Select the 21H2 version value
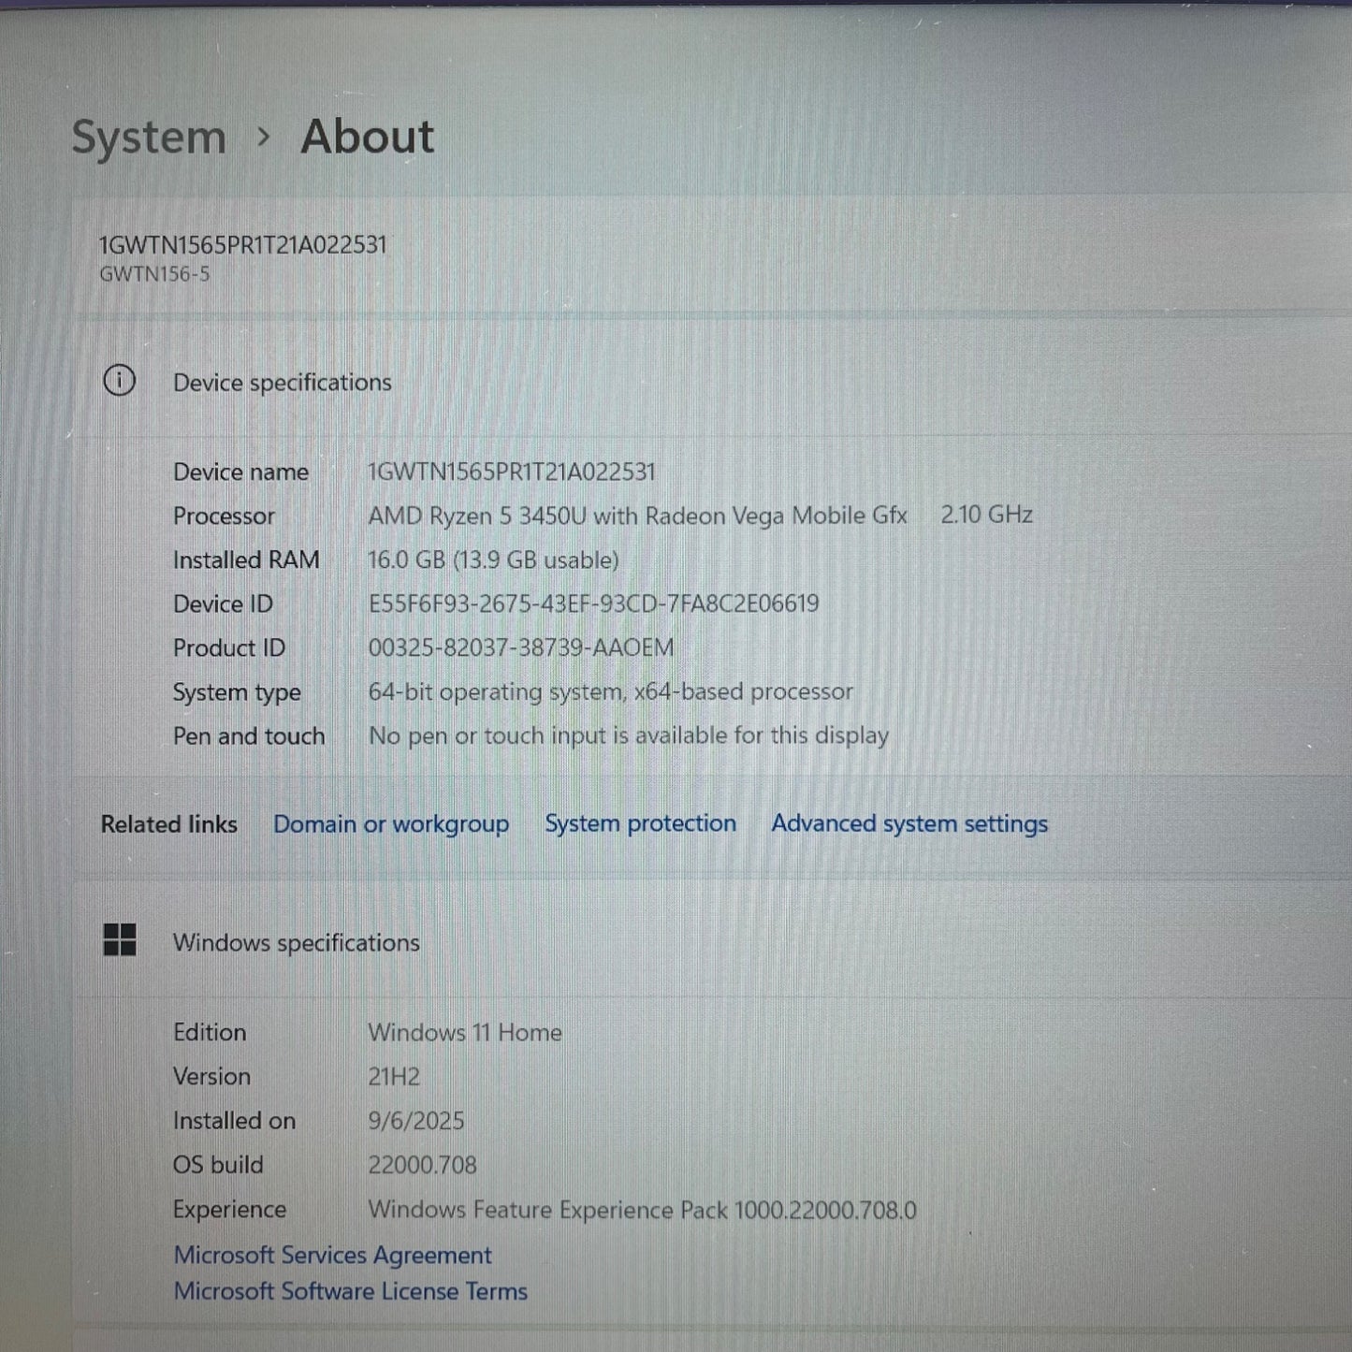Screen dimensions: 1352x1352 [x=394, y=1076]
